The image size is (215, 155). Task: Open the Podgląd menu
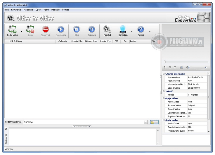[x=56, y=10]
